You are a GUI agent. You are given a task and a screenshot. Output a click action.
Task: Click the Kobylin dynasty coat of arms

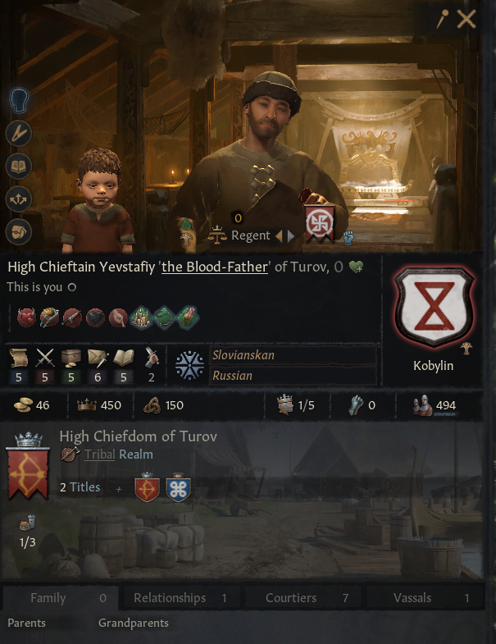click(434, 306)
